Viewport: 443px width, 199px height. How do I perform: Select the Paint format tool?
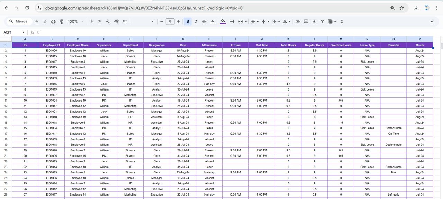(x=62, y=21)
